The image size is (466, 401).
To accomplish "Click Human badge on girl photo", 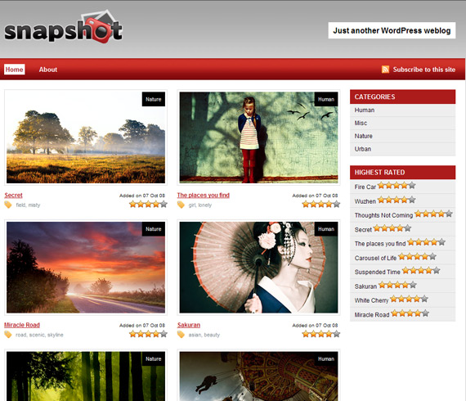I will pos(326,99).
